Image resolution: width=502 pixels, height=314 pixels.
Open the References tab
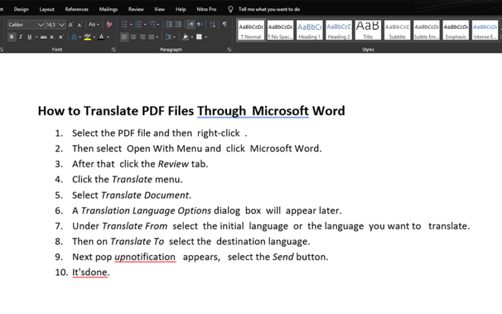(77, 9)
